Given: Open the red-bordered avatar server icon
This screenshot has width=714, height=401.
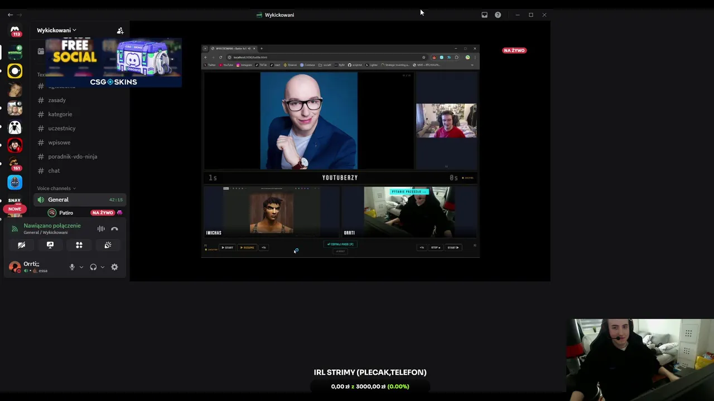Looking at the screenshot, I should click(15, 146).
